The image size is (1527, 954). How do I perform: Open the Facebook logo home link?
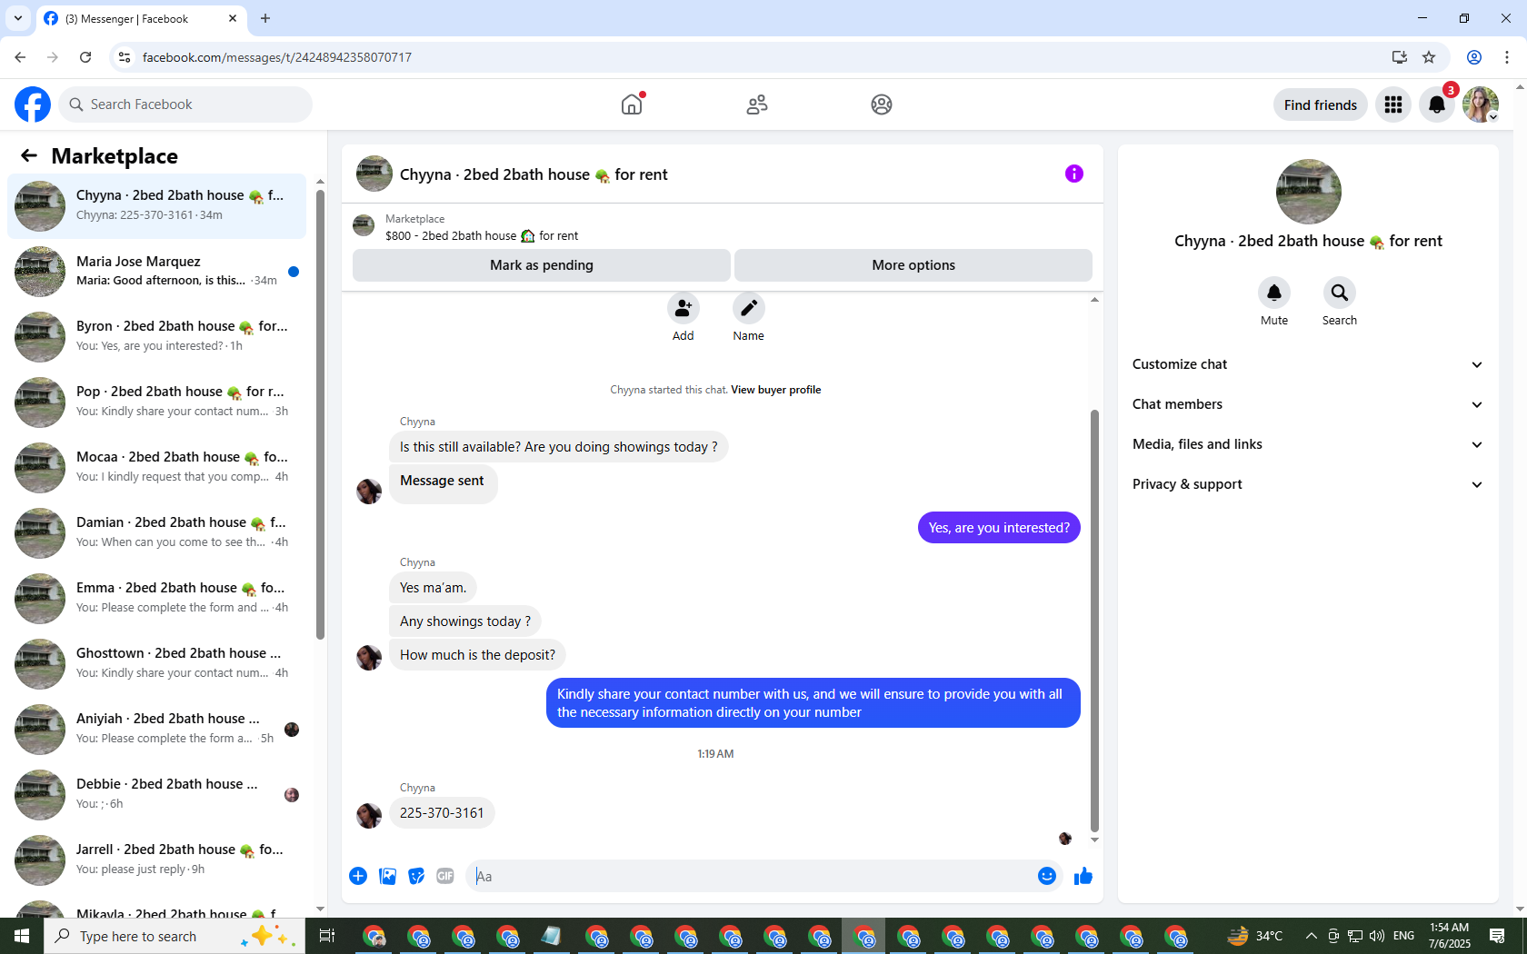point(33,104)
